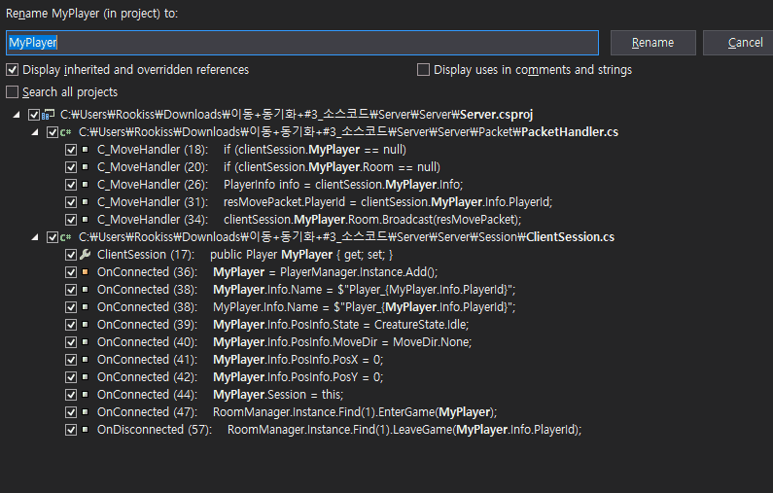773x493 pixels.
Task: Click the Cancel button
Action: (x=740, y=43)
